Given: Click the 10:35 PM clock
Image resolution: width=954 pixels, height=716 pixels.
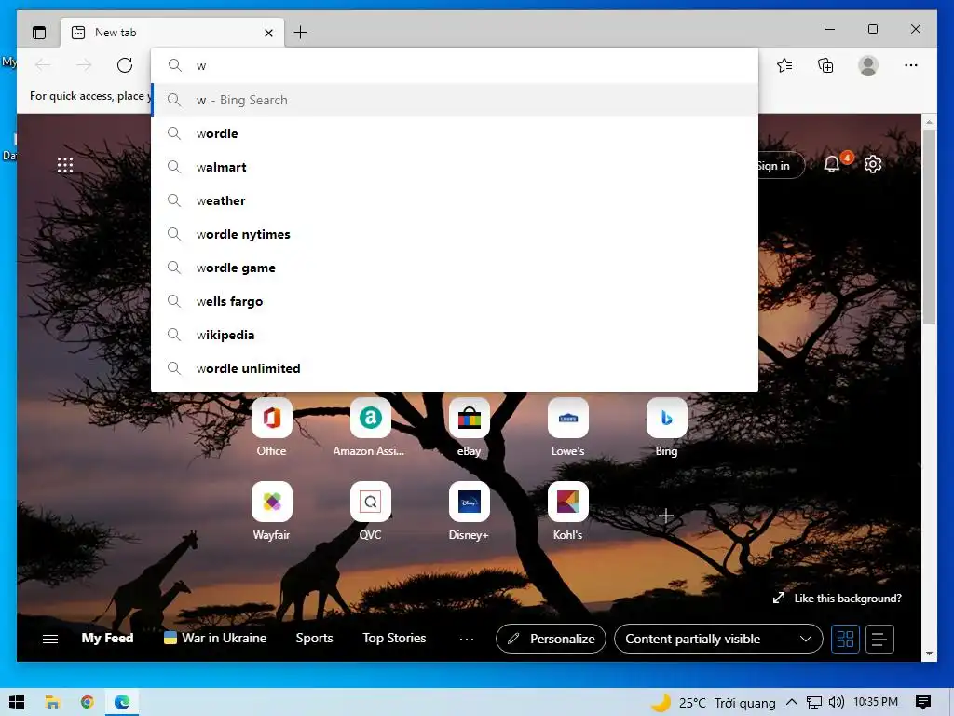Looking at the screenshot, I should (x=876, y=702).
